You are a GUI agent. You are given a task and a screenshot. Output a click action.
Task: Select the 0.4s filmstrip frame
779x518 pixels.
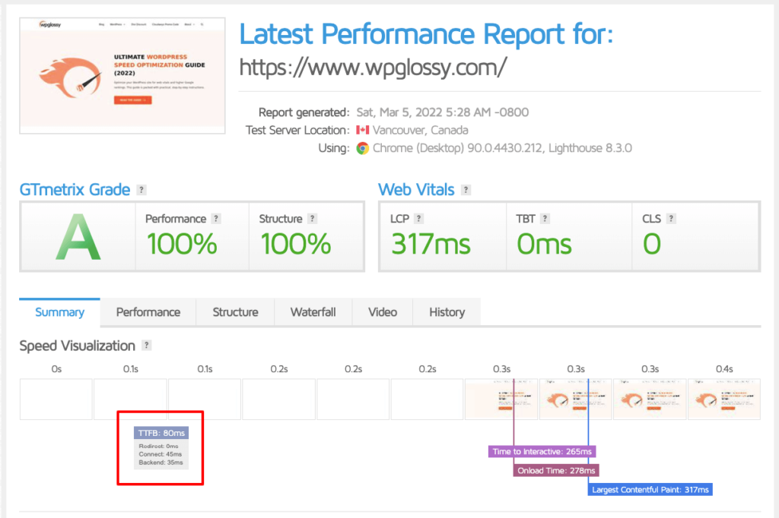point(724,400)
